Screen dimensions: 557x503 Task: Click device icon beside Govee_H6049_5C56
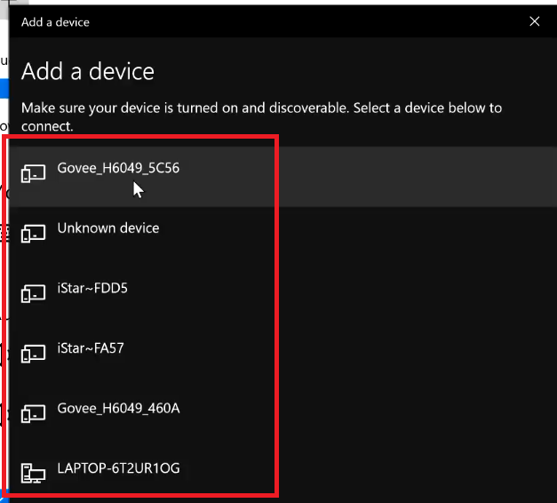(33, 173)
